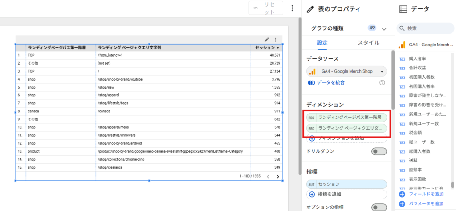Click the plus icon for 指標を追加

pyautogui.click(x=312, y=194)
